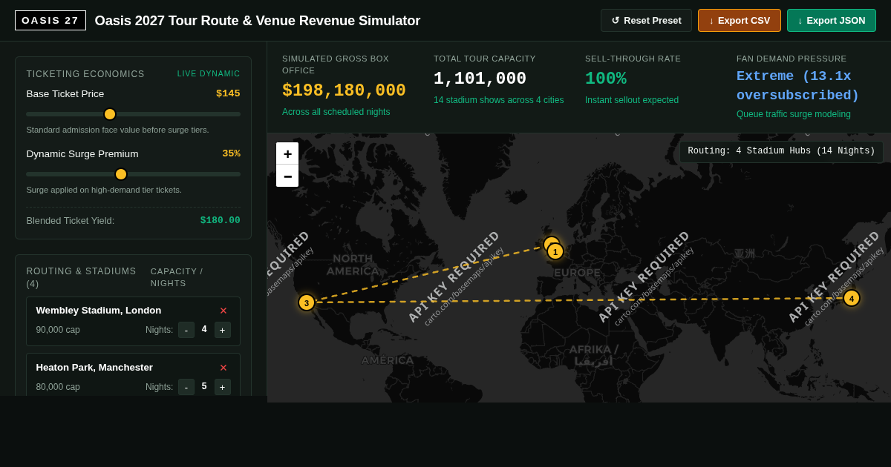Click the Wembley Stadium, London row title
Screen dimensions: 891x467
coord(99,311)
